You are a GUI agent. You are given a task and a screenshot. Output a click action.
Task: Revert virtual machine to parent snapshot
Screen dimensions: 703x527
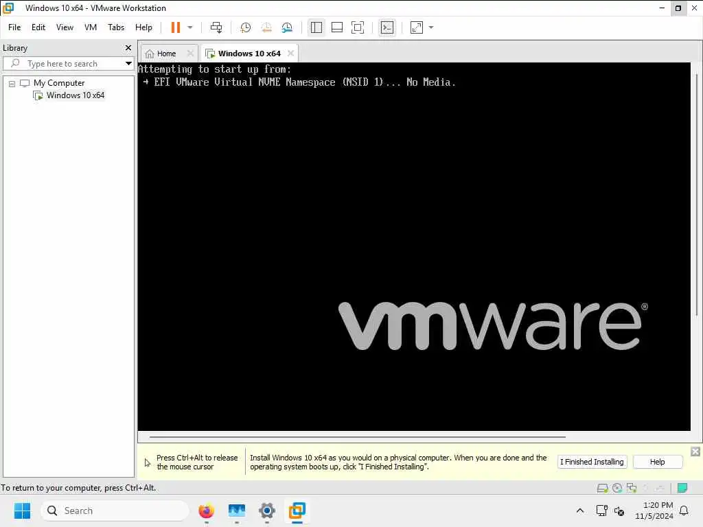[266, 27]
